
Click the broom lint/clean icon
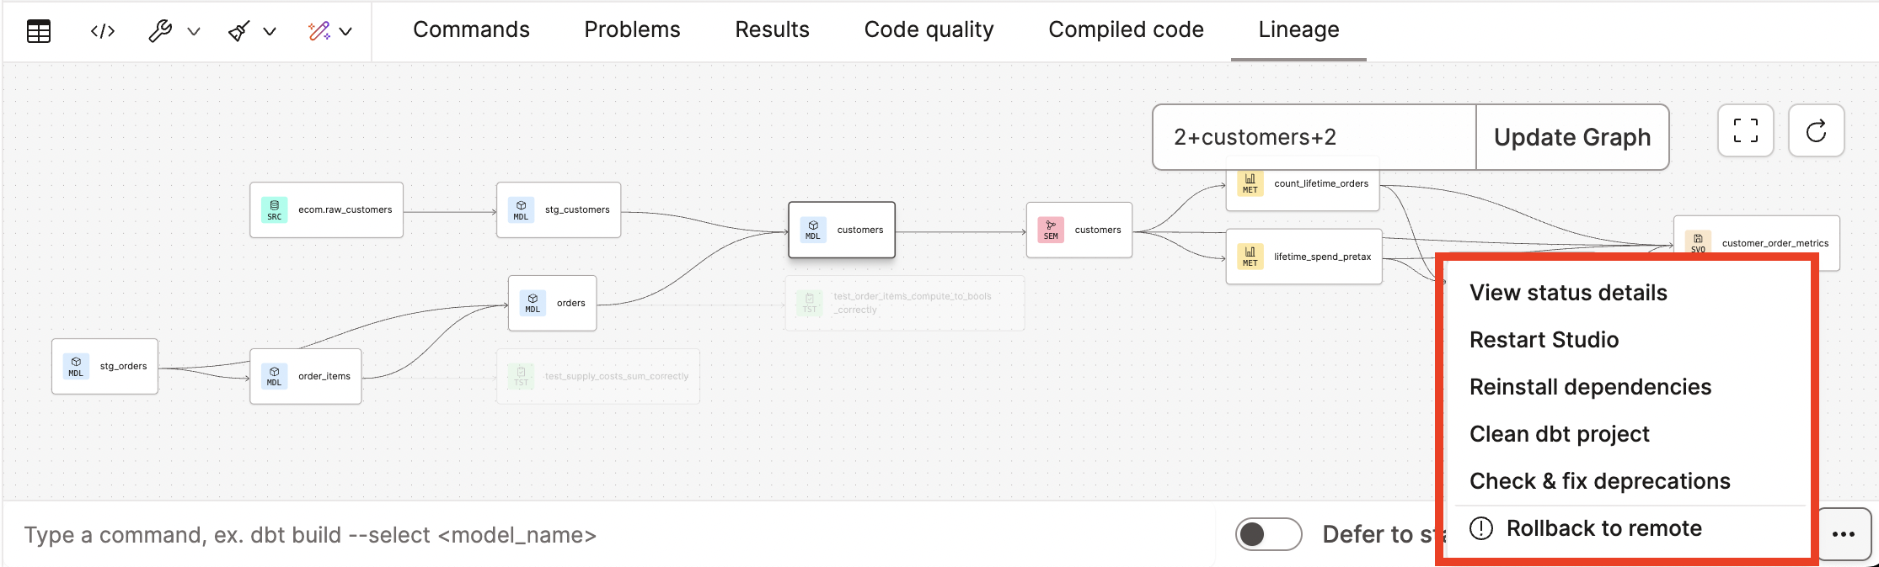(x=238, y=30)
